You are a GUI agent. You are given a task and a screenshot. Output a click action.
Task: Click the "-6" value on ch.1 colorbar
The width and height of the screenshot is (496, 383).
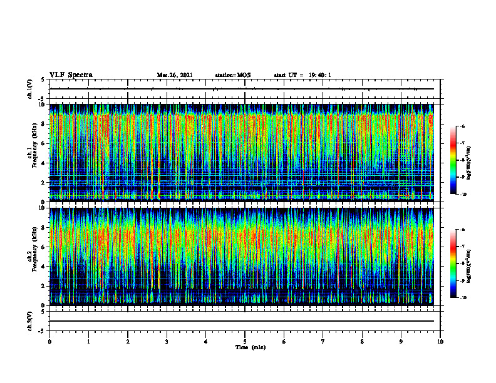[x=463, y=126]
